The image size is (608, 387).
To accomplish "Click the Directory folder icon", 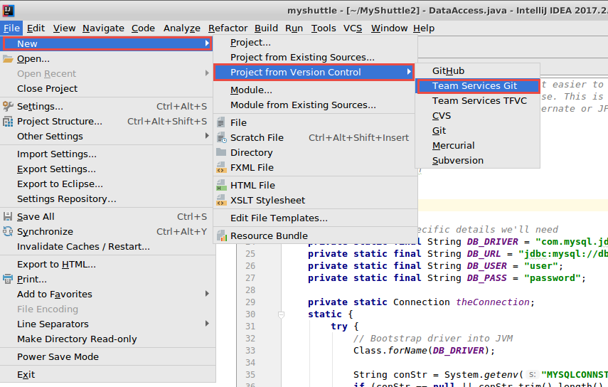I will click(221, 152).
